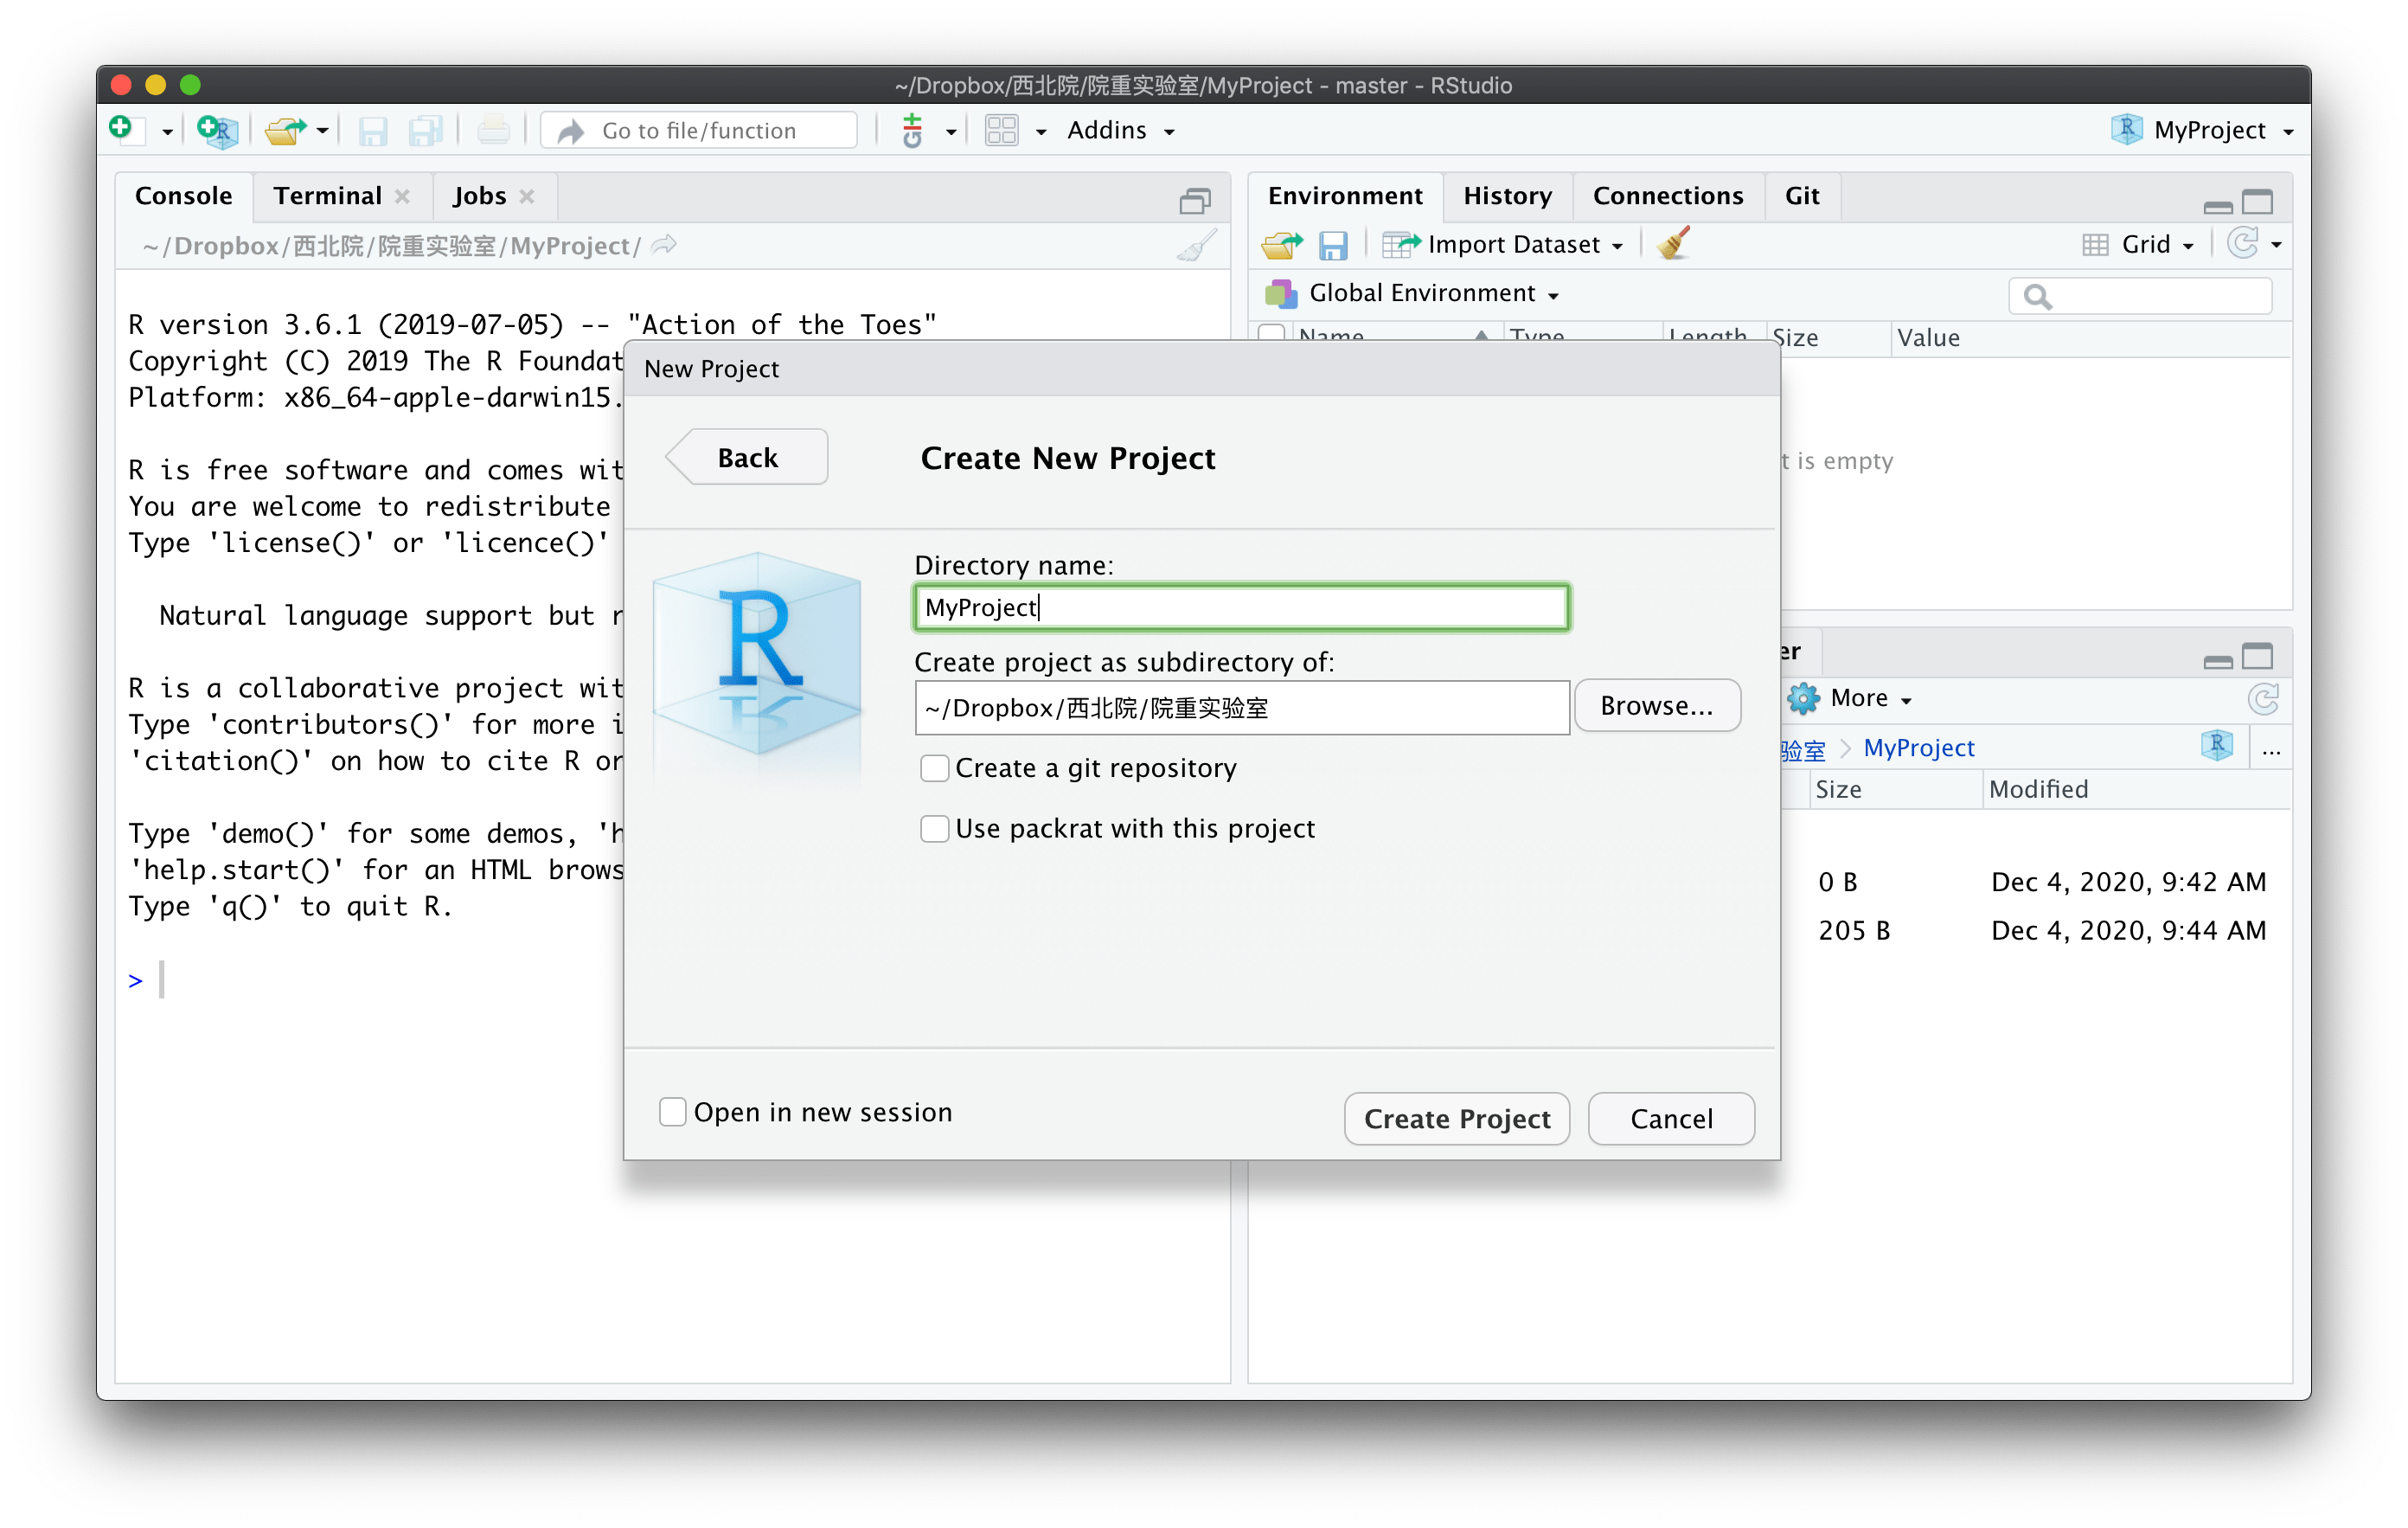The image size is (2408, 1528).
Task: Maximize the Files pane
Action: 2258,658
